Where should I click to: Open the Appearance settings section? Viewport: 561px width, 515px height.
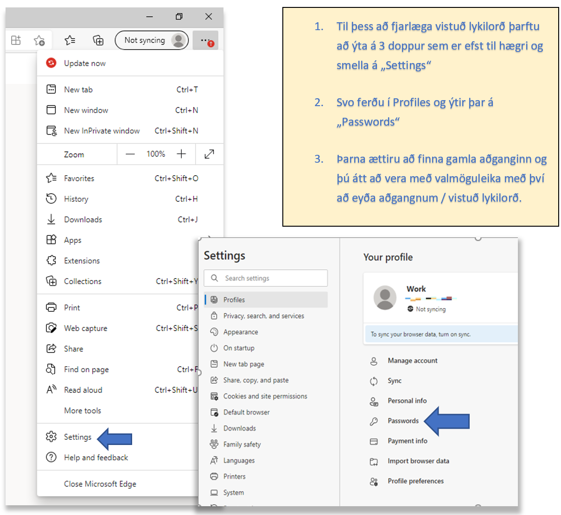click(x=241, y=332)
